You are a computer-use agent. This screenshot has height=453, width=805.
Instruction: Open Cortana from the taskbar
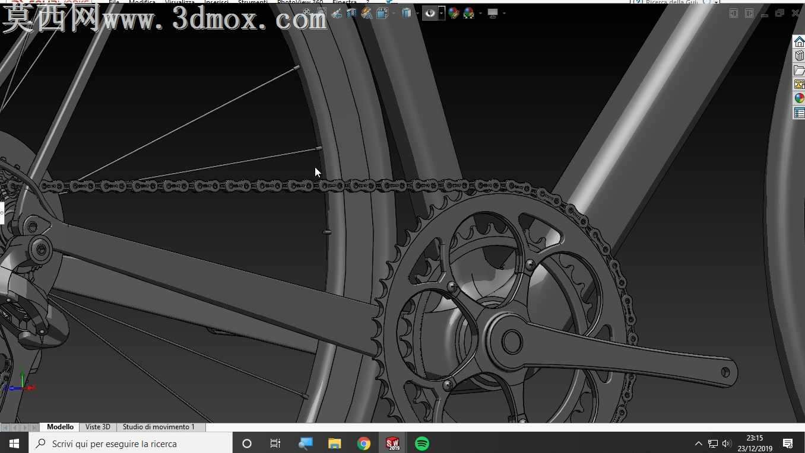[247, 444]
